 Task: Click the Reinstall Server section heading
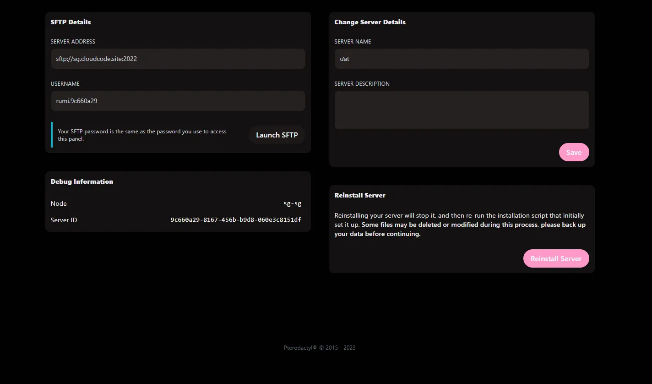click(360, 195)
